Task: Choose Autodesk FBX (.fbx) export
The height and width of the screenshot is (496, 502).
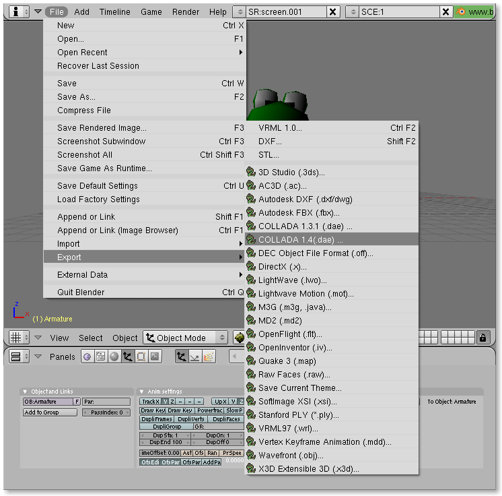Action: 332,212
